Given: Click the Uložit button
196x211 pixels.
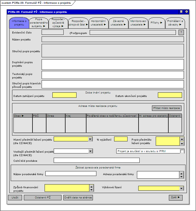Looking at the screenshot, I should pyautogui.click(x=15, y=198).
